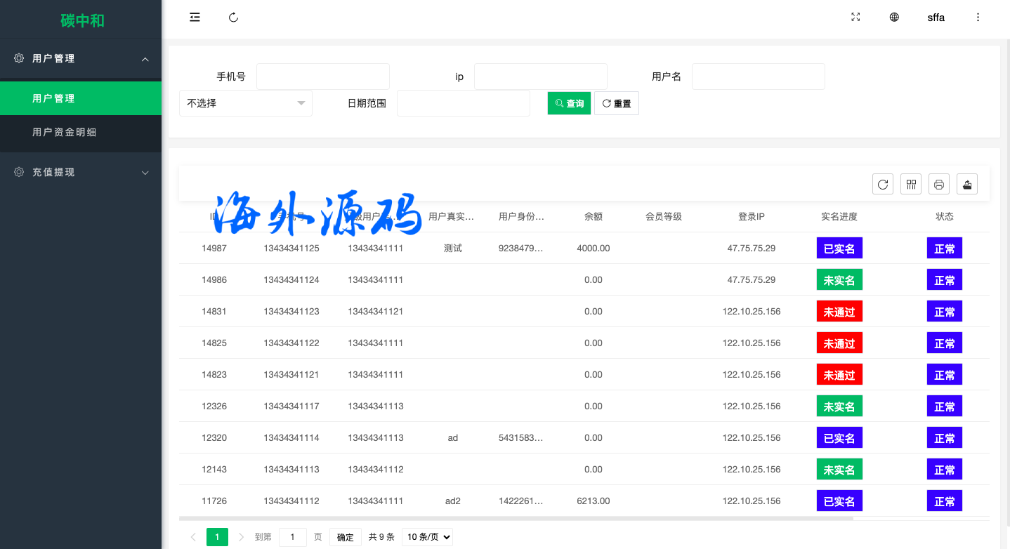Open the vertical three-dot more menu
Viewport: 1010px width, 549px height.
[978, 18]
